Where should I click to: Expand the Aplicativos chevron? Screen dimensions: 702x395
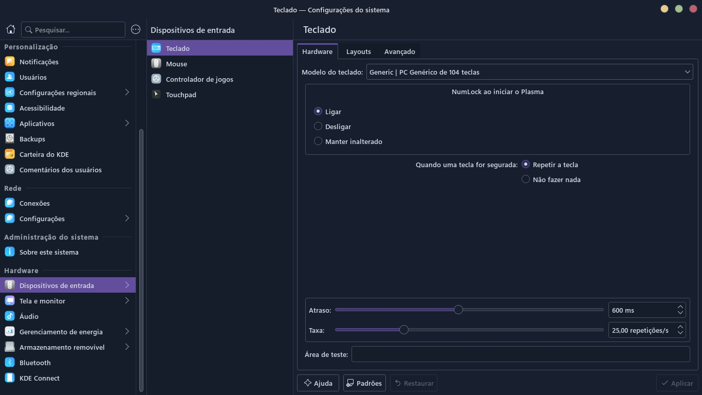tap(127, 123)
